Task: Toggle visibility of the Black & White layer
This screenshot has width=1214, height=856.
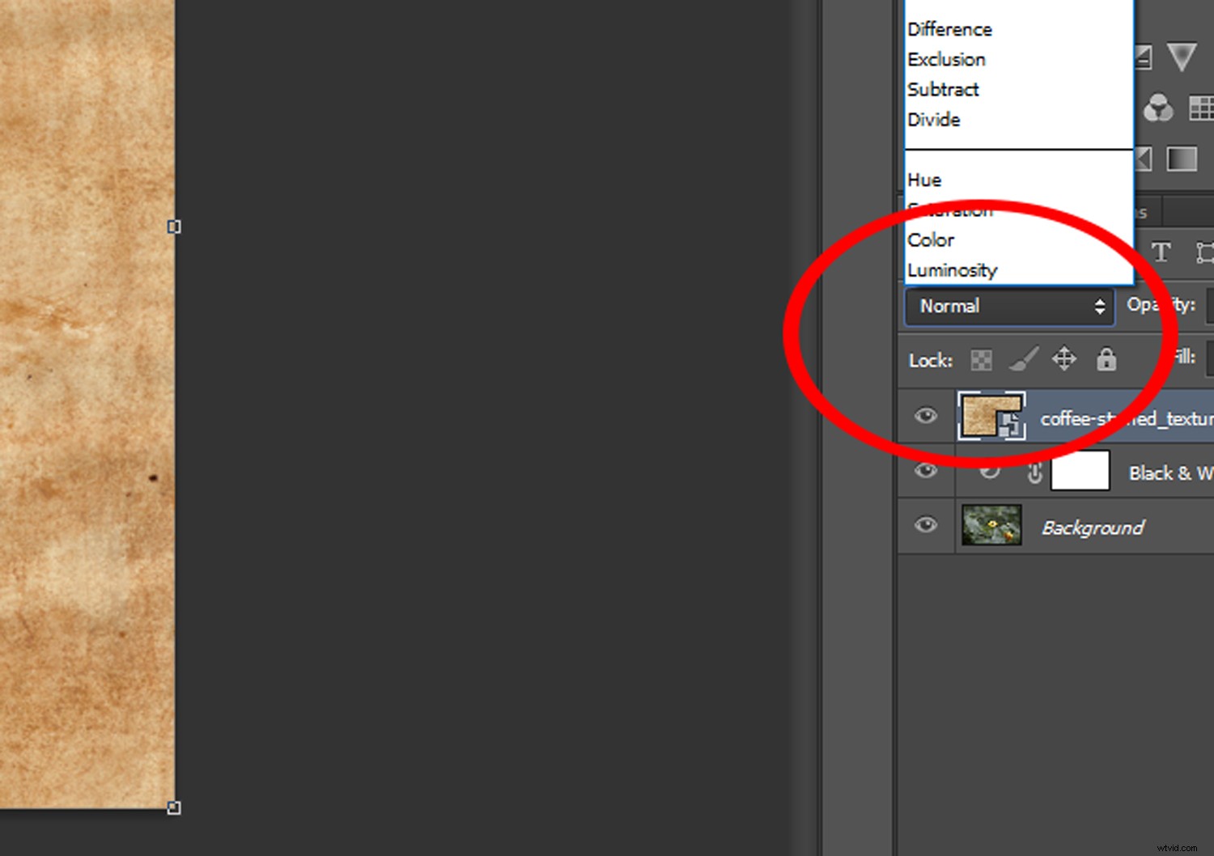Action: [x=925, y=471]
